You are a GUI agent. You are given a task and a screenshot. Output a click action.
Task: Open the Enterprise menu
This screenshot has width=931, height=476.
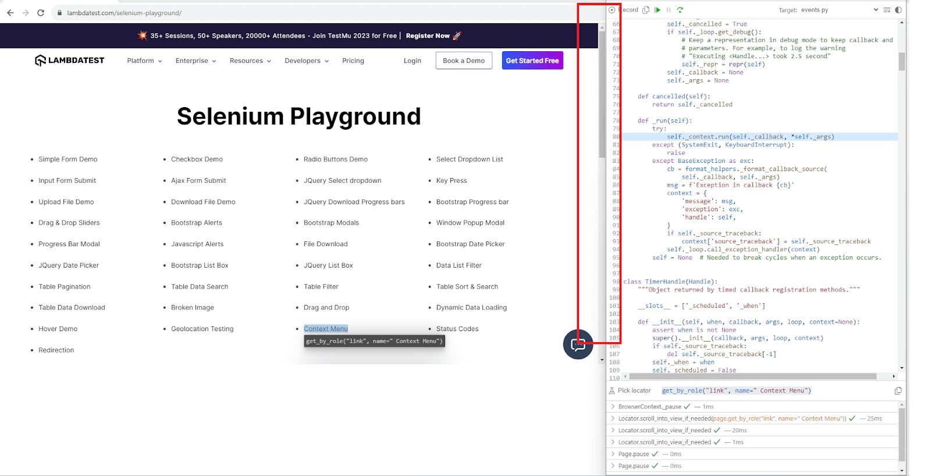pos(196,61)
